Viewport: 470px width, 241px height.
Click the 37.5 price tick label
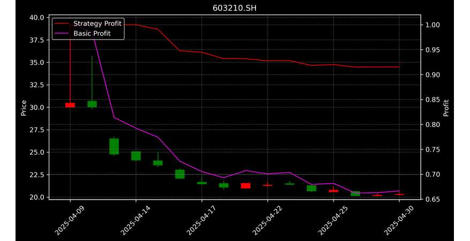click(x=37, y=40)
